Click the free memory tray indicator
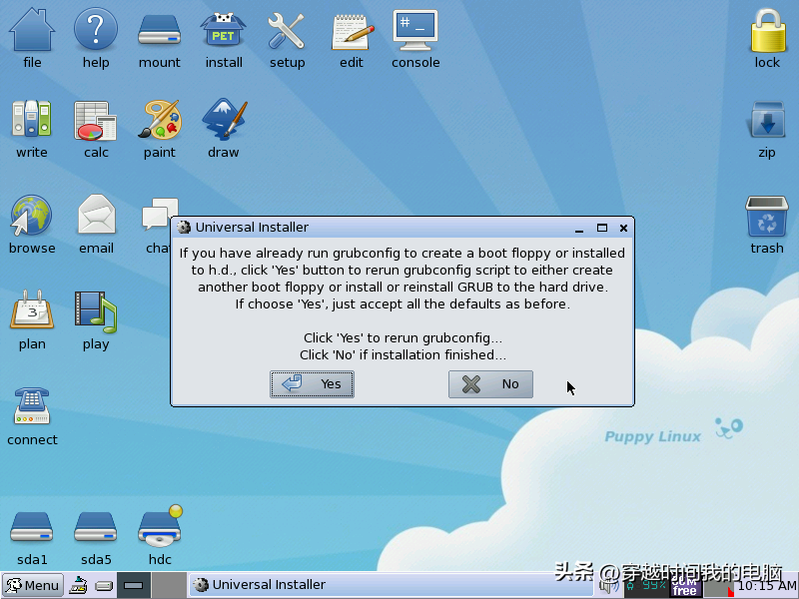This screenshot has height=599, width=799. pyautogui.click(x=685, y=587)
